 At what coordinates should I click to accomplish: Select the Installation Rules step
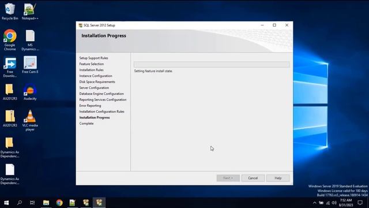pos(91,70)
